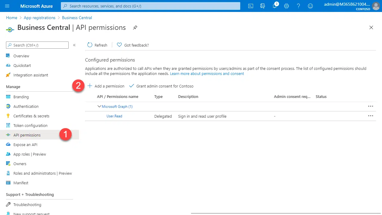This screenshot has height=215, width=382.
Task: Launch Cloud Shell from top bar
Action: 251,6
